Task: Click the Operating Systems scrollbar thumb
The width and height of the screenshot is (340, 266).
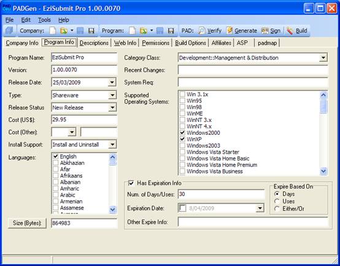Action: [323, 106]
